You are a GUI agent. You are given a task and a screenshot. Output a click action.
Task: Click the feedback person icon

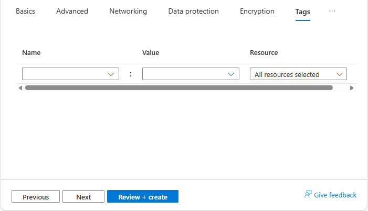pos(308,195)
